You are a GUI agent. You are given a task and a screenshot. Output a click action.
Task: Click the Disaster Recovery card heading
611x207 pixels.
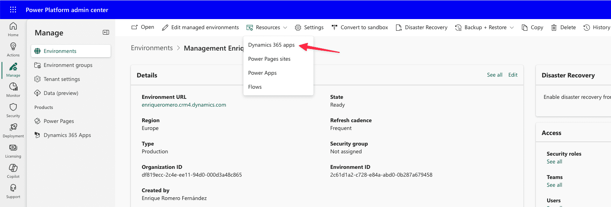coord(568,75)
